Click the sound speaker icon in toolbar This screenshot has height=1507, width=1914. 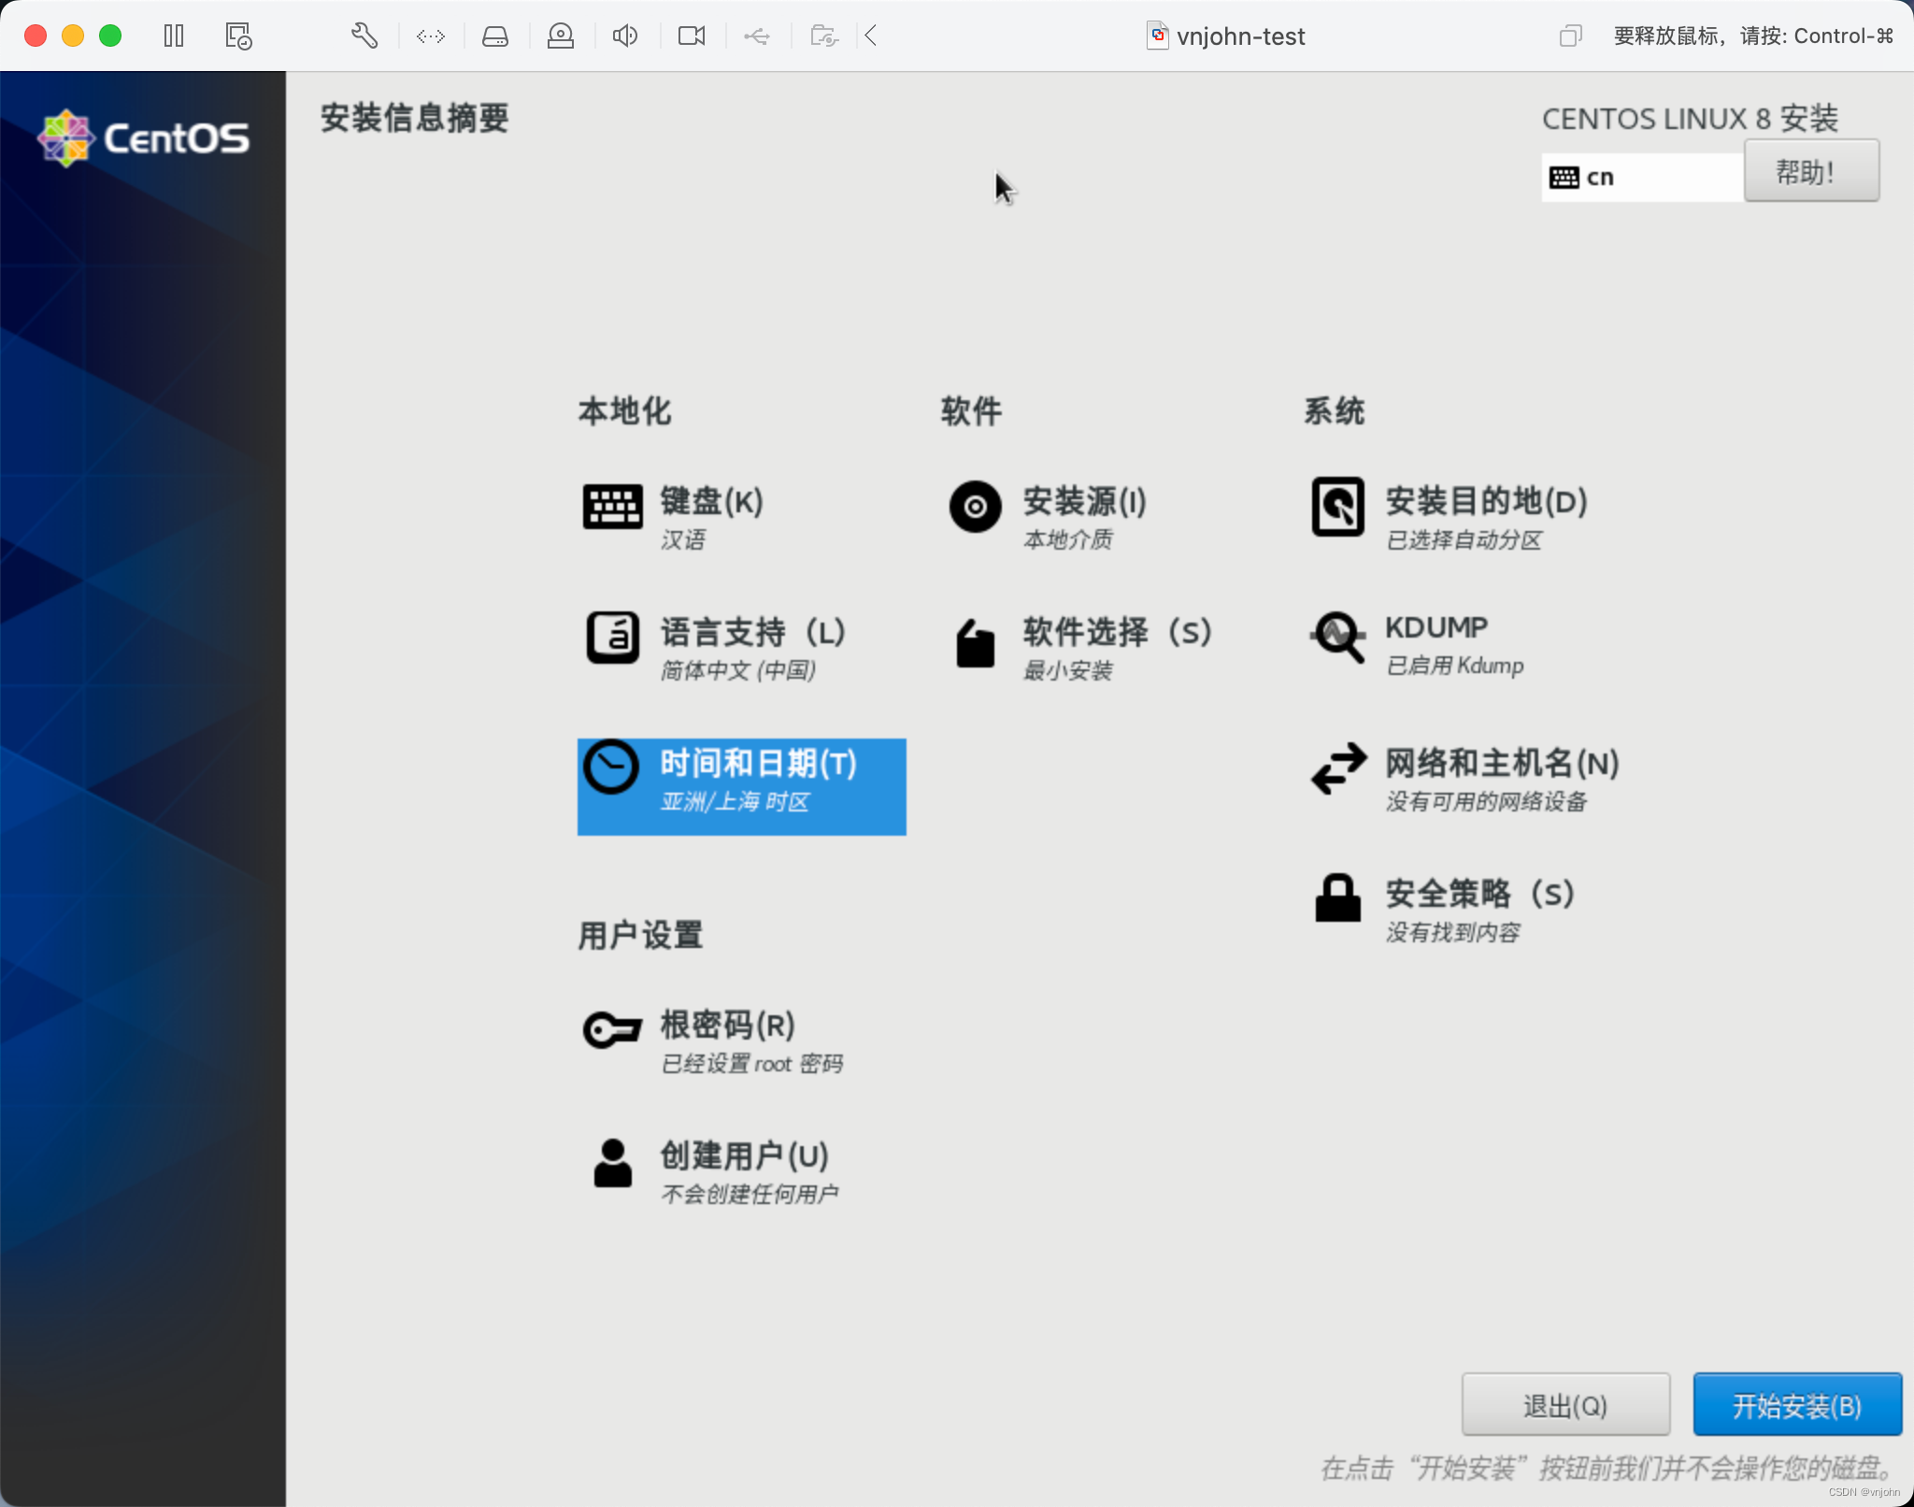click(x=625, y=36)
